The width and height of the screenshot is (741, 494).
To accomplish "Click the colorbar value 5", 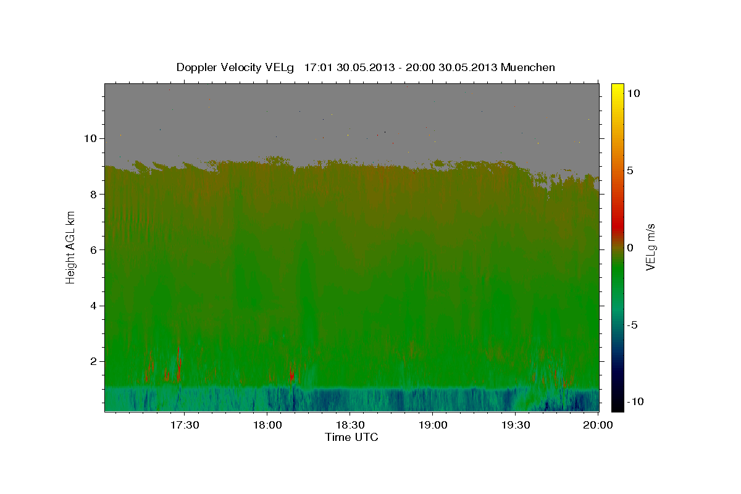I will click(x=630, y=170).
